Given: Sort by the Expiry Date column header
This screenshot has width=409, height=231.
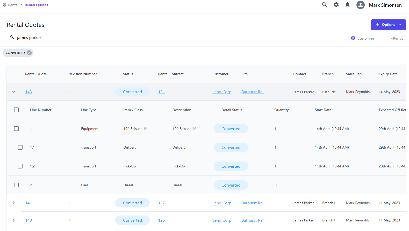Looking at the screenshot, I should [x=388, y=74].
